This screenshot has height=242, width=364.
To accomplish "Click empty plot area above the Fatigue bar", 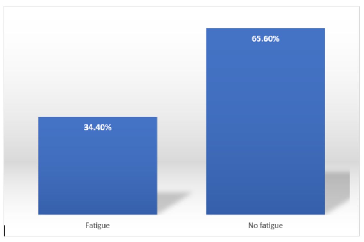I will [x=98, y=71].
